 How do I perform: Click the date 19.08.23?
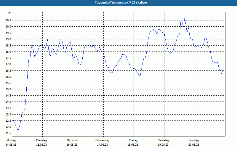coord(163,145)
